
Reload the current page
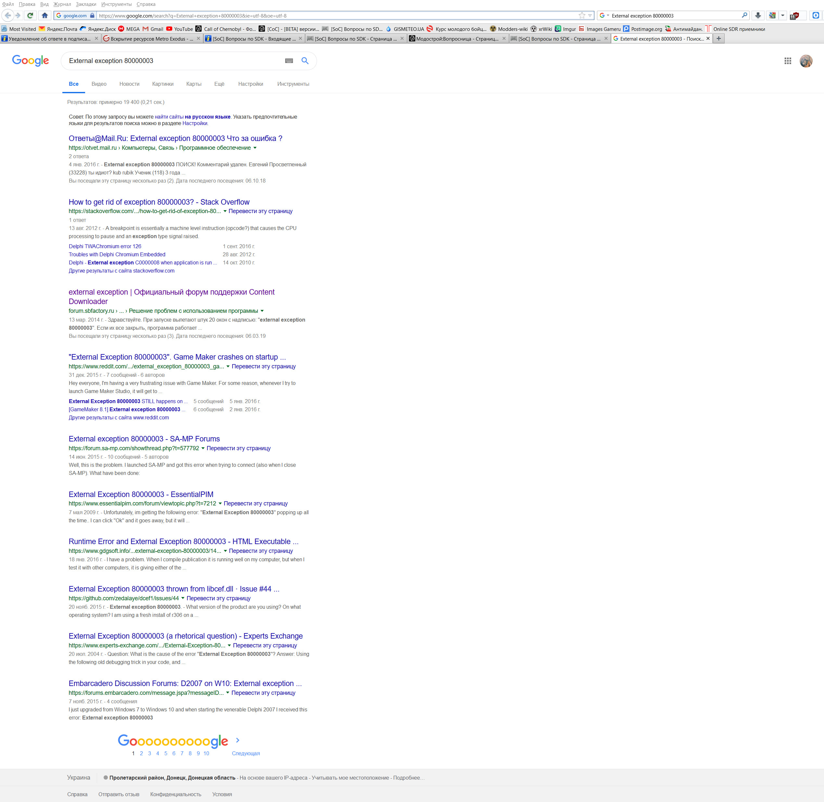(30, 16)
